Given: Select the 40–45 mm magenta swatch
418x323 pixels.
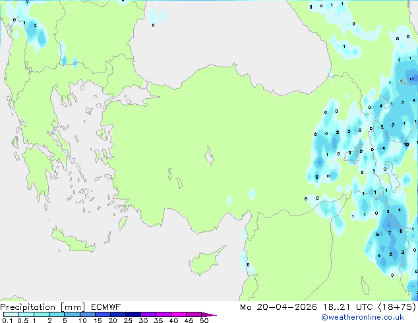Looking at the screenshot, I should click(179, 314).
